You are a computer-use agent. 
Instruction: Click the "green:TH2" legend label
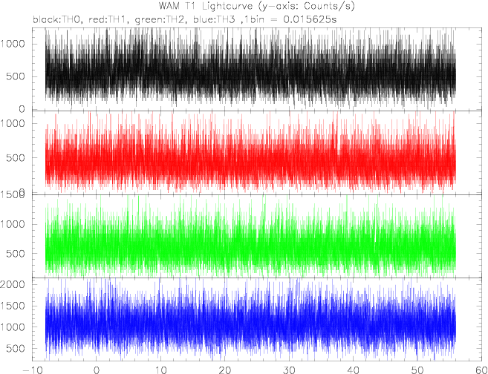tap(160, 20)
